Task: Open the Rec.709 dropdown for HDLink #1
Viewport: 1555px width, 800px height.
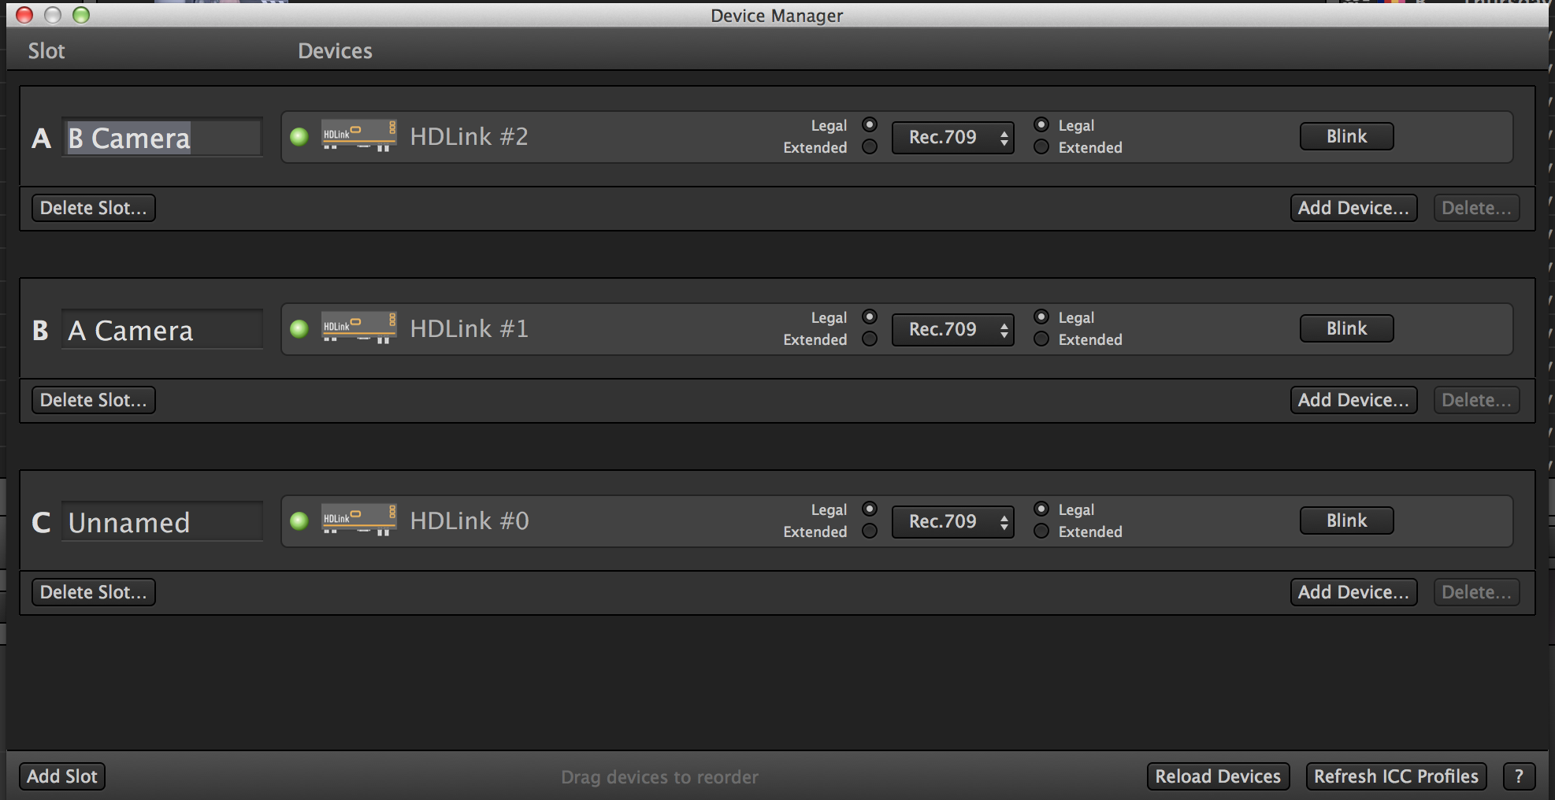Action: click(952, 329)
